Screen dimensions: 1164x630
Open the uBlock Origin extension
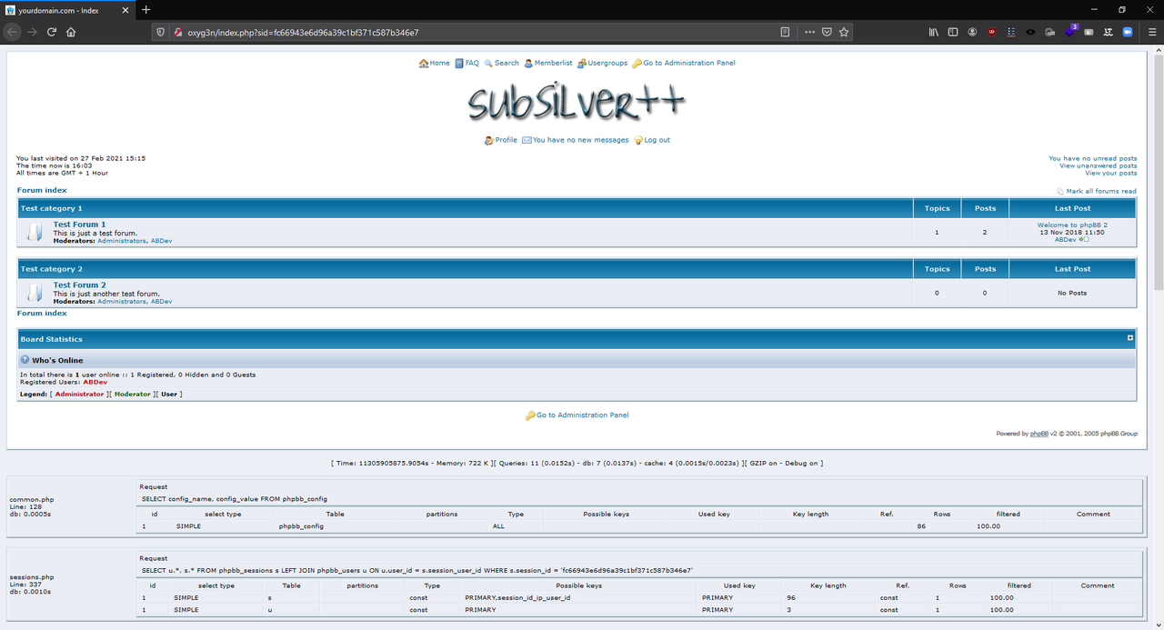point(991,32)
